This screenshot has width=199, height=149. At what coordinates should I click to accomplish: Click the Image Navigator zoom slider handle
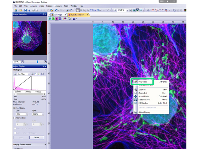click(37, 62)
